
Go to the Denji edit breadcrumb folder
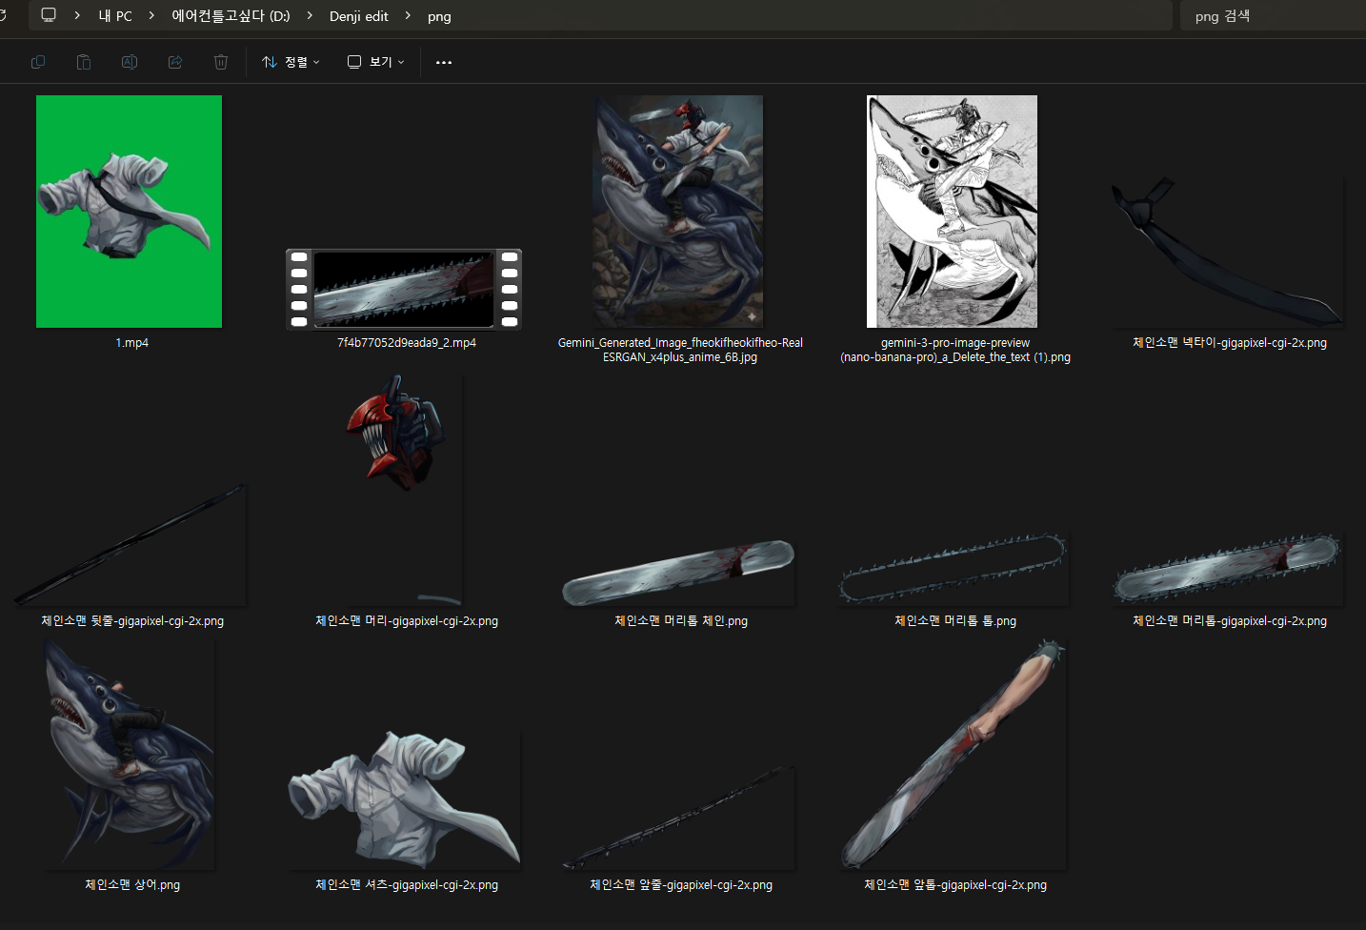pyautogui.click(x=359, y=16)
